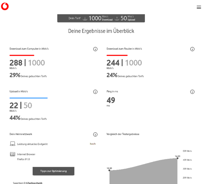Click the download arrow icon in tariff bar
This screenshot has height=184, width=202.
(85, 18)
